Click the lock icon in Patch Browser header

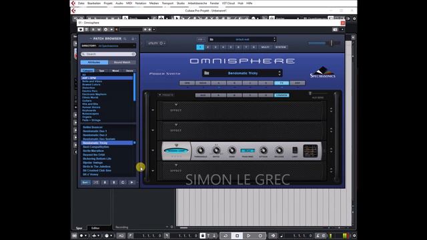(x=133, y=39)
